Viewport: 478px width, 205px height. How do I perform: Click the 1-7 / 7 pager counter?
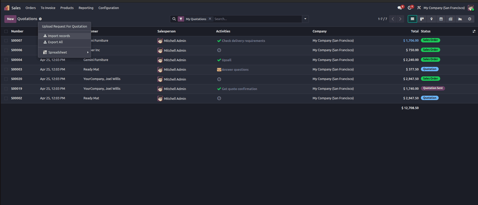pos(382,19)
